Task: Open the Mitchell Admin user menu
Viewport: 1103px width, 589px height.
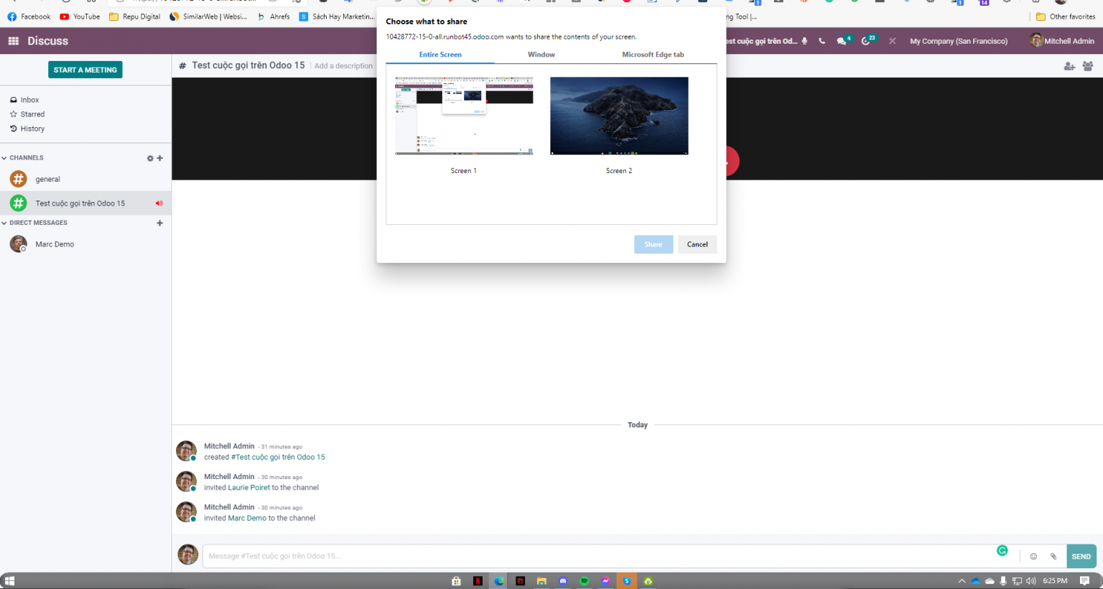Action: click(x=1061, y=41)
